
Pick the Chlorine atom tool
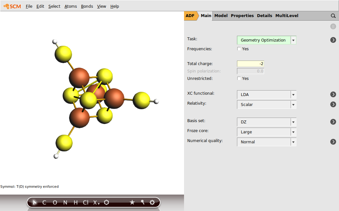85,202
